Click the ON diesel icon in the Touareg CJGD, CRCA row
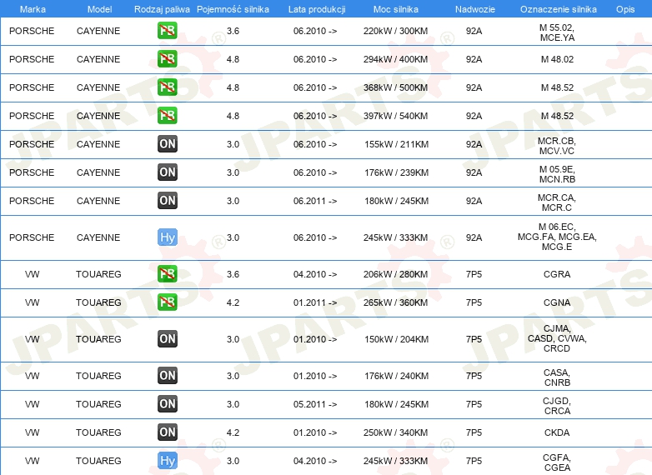 [167, 403]
